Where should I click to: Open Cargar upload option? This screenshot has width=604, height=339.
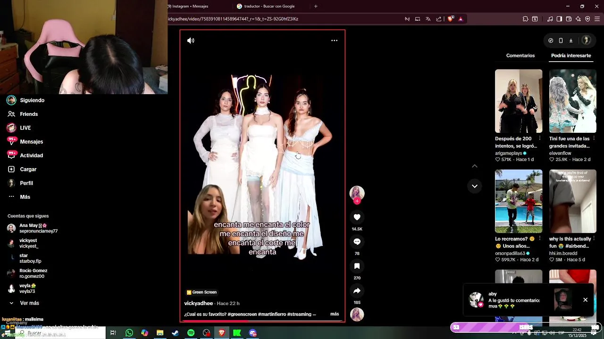22,169
